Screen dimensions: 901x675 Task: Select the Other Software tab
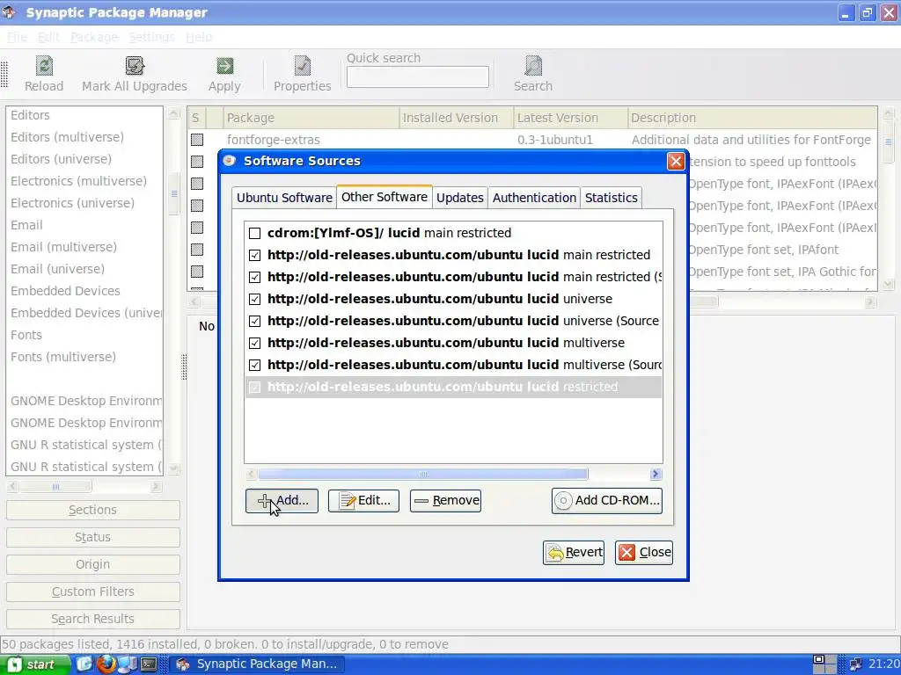point(385,197)
